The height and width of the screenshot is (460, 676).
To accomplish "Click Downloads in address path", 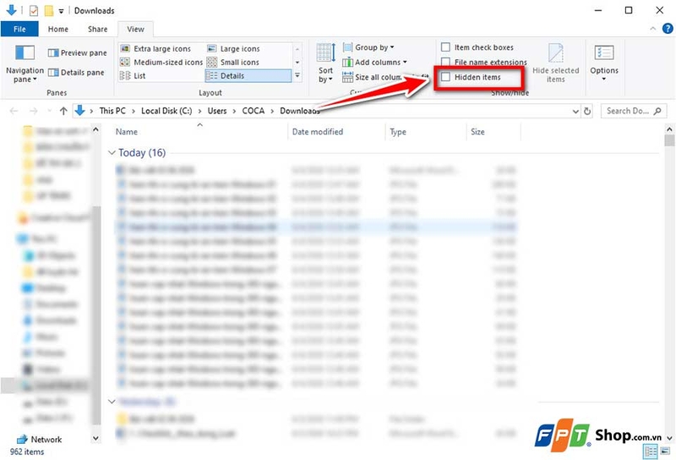I will coord(300,111).
